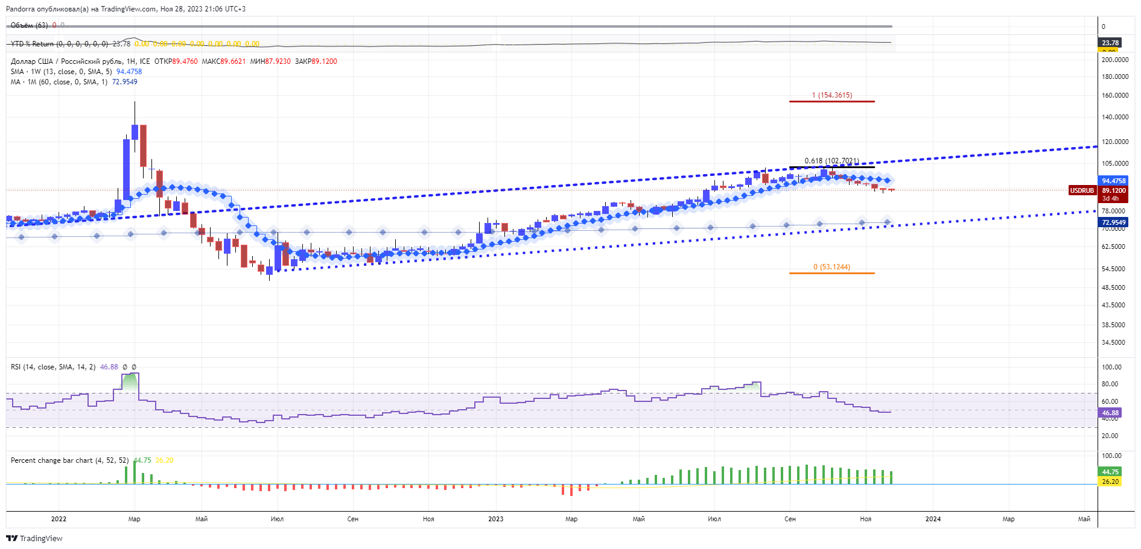The width and height of the screenshot is (1141, 549).
Task: Click the 2024 label on the time axis
Action: point(933,519)
